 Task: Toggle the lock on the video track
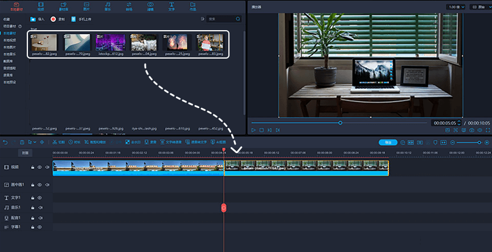click(x=32, y=167)
